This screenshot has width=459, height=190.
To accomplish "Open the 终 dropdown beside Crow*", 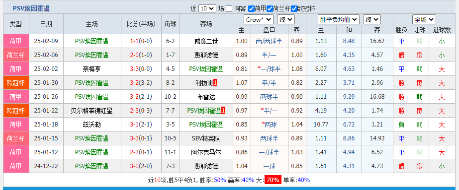I will (x=286, y=19).
